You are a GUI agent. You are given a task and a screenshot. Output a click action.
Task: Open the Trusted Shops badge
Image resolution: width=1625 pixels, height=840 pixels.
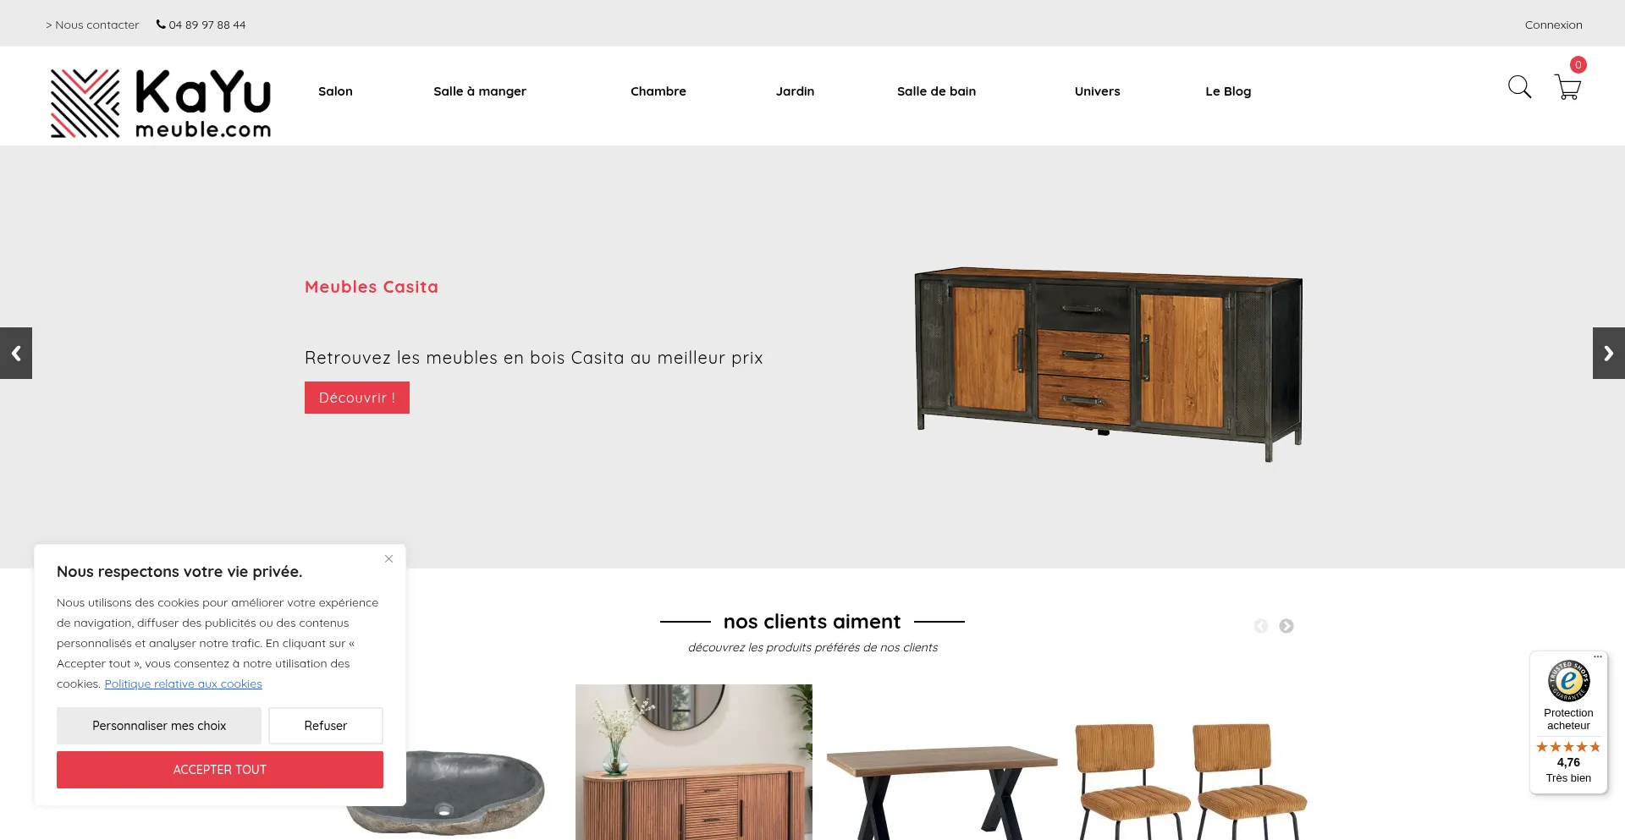pos(1568,722)
